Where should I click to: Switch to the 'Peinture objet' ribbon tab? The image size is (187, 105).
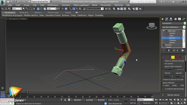click(x=53, y=13)
